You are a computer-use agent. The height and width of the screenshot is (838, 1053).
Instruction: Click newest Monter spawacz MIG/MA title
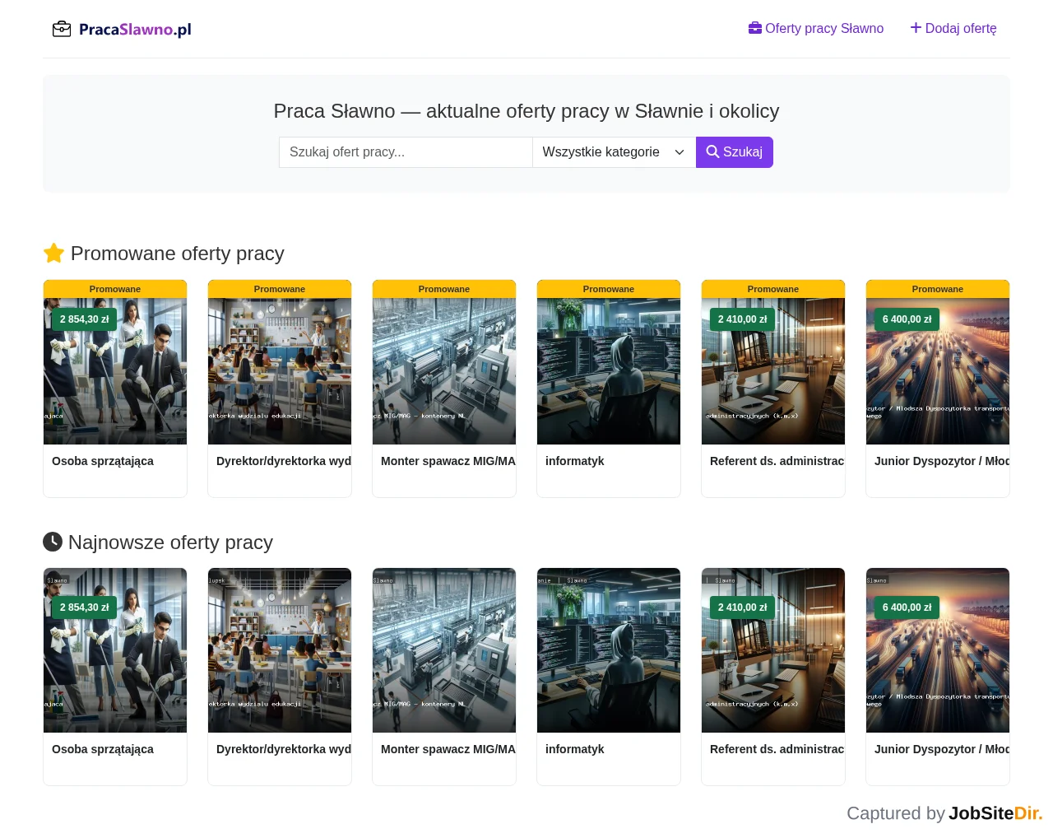448,749
